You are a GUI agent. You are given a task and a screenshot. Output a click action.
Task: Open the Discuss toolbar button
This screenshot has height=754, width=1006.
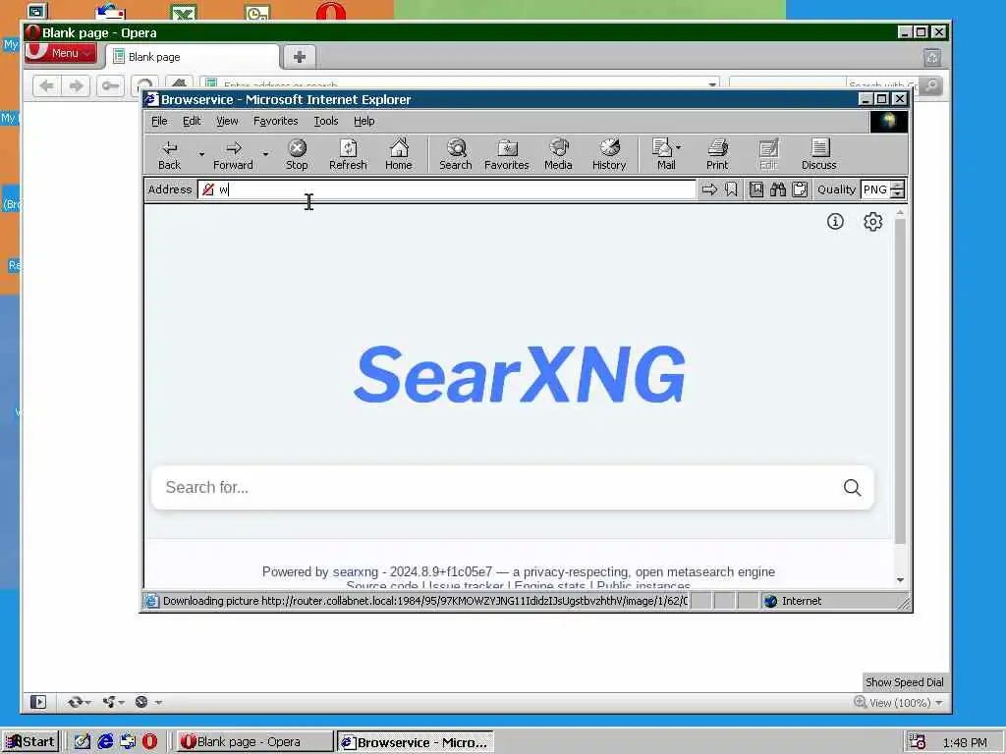tap(818, 154)
